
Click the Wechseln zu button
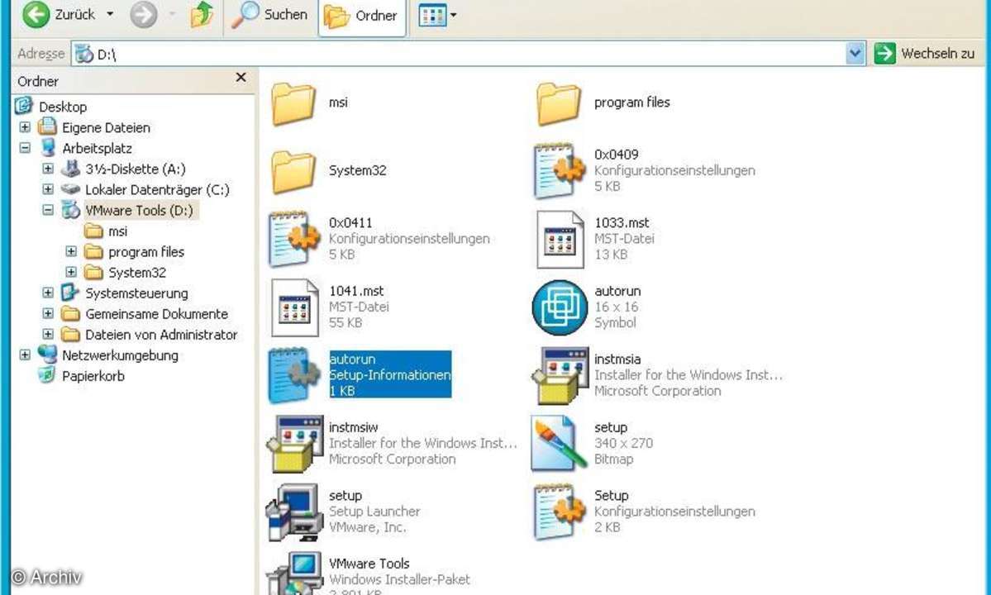[x=926, y=54]
